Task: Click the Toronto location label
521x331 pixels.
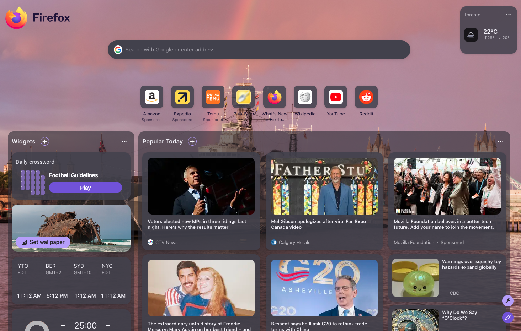Action: coord(472,15)
